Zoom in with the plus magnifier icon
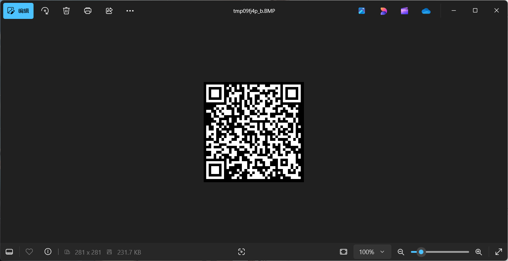Image resolution: width=508 pixels, height=261 pixels. click(479, 252)
